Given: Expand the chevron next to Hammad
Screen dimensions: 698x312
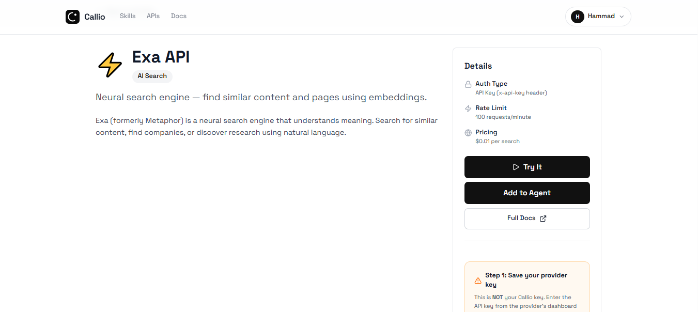Looking at the screenshot, I should [x=621, y=17].
